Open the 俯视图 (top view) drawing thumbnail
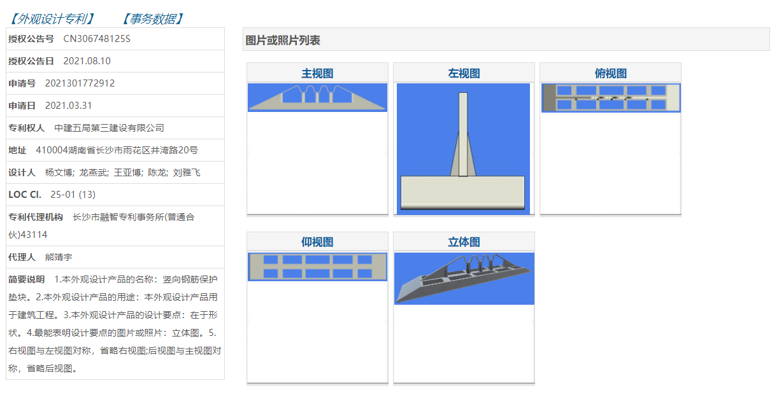 610,97
